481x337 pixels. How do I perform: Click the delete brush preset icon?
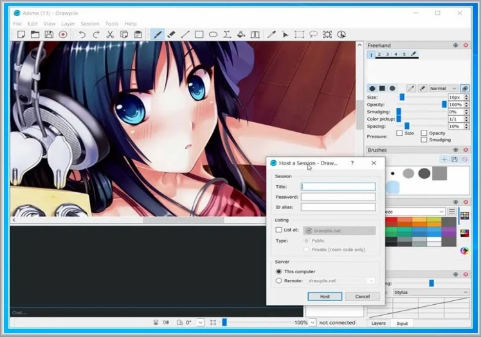[x=465, y=159]
